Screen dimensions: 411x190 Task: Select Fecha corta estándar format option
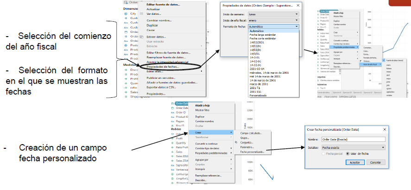click(x=263, y=38)
